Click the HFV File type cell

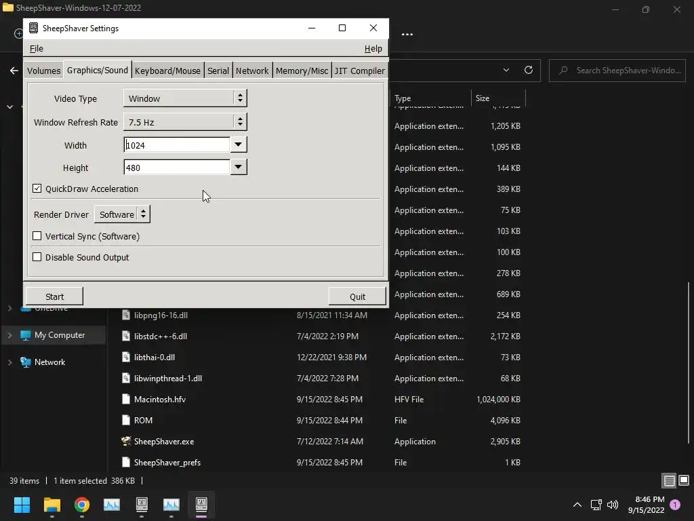(409, 399)
